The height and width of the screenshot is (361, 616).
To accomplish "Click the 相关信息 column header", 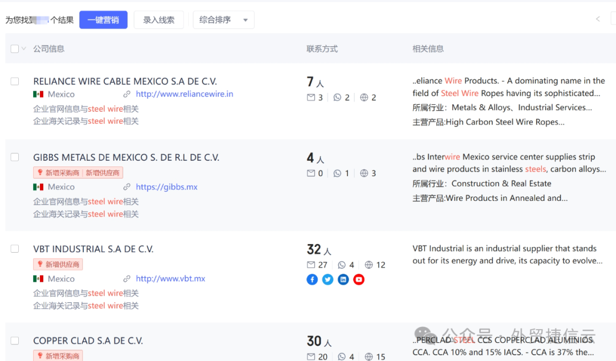I will (428, 48).
